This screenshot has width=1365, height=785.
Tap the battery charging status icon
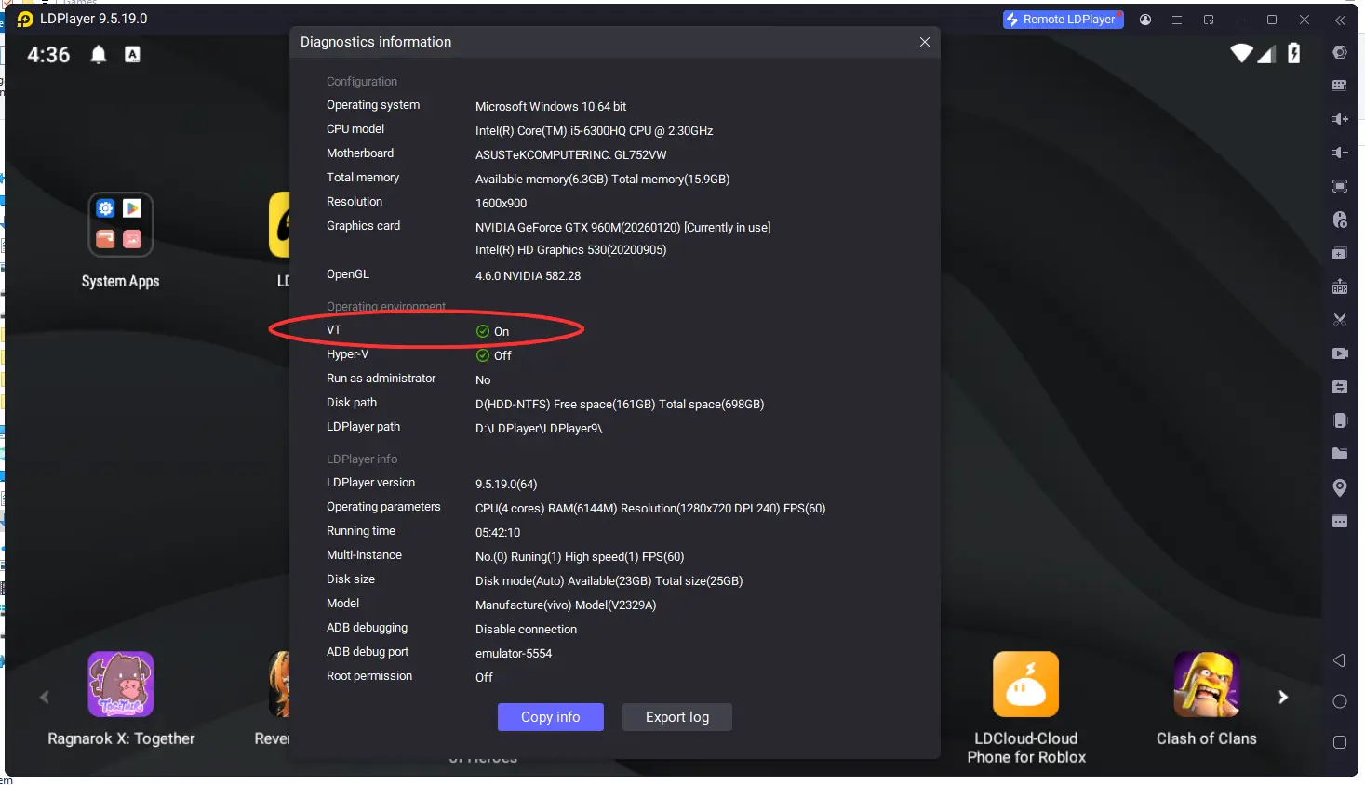(x=1293, y=53)
